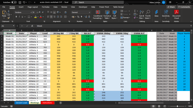The height and width of the screenshot is (108, 193).
Task: Apply Underline formatting
Action: pyautogui.click(x=22, y=17)
